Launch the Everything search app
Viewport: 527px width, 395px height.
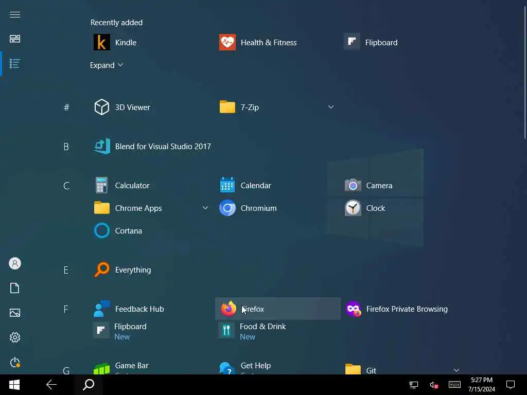pyautogui.click(x=122, y=270)
